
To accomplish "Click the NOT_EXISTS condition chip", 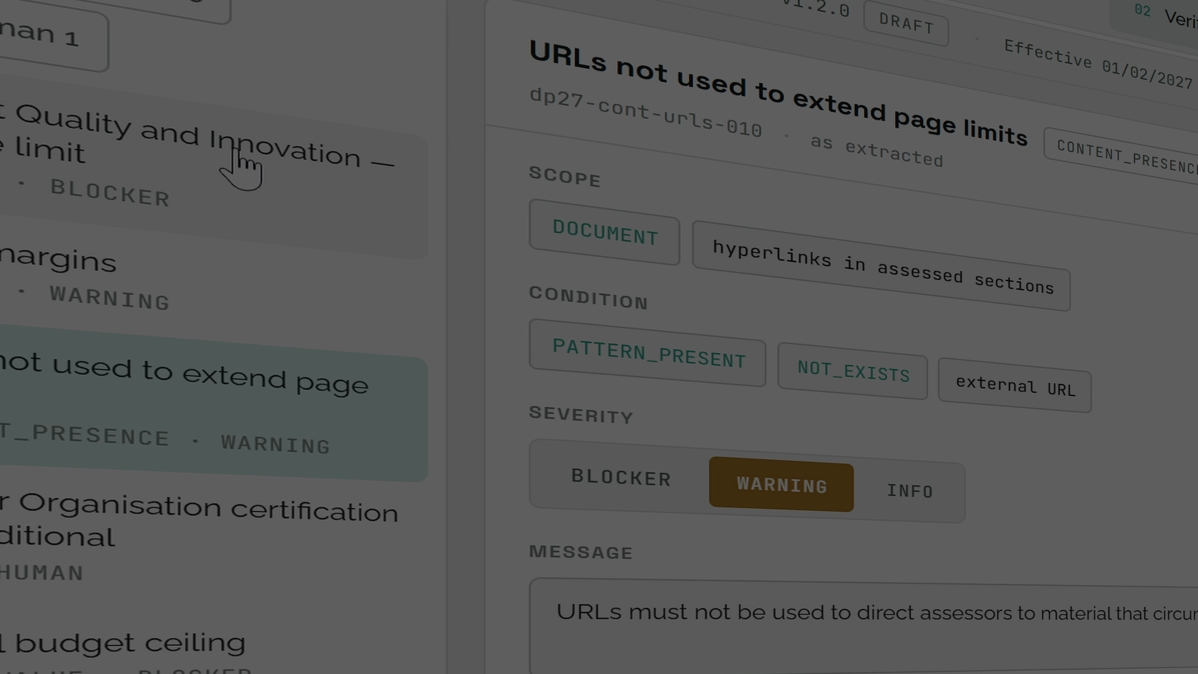I will (853, 371).
